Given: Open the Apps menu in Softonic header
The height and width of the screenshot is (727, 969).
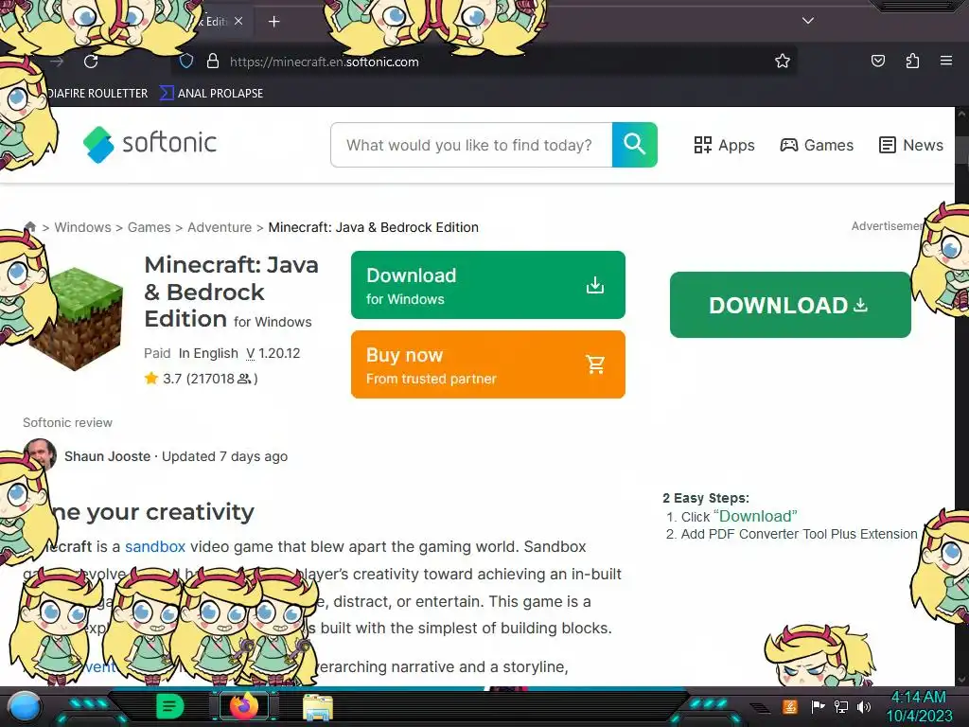Looking at the screenshot, I should 724,145.
